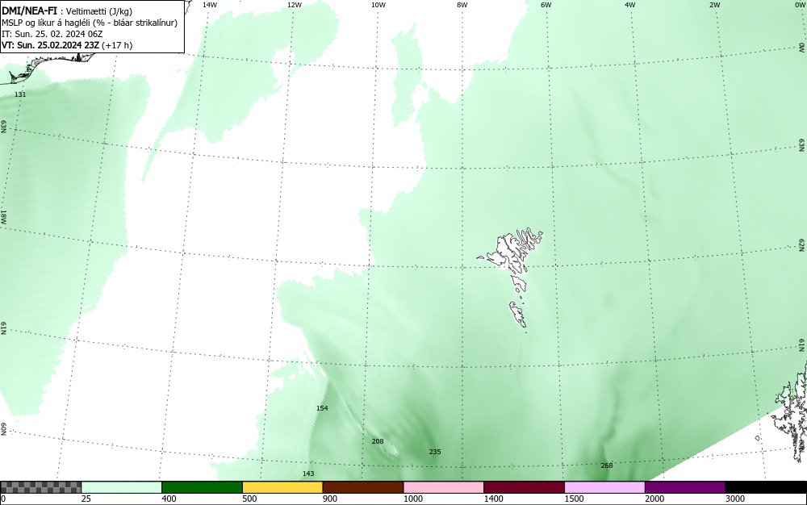807x505 pixels.
Task: Choose the yellow 500–900 legend swatch
Action: point(282,487)
